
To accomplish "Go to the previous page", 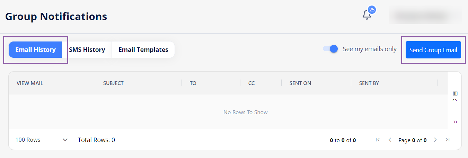I will click(x=390, y=140).
